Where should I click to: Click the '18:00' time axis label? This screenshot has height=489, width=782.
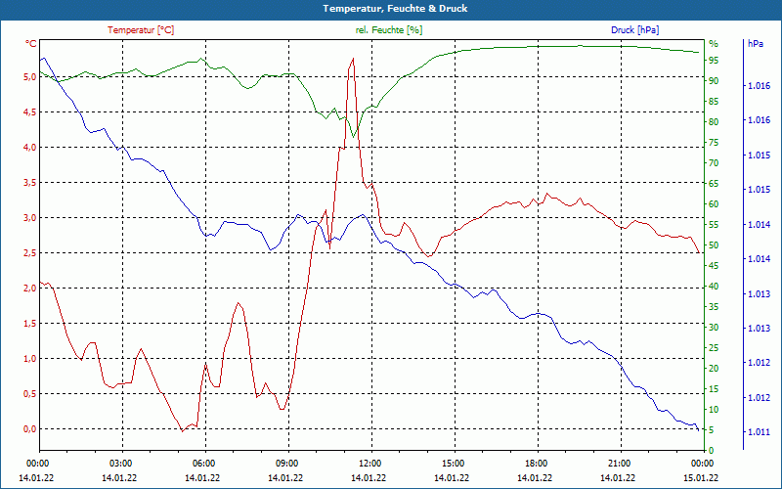535,463
